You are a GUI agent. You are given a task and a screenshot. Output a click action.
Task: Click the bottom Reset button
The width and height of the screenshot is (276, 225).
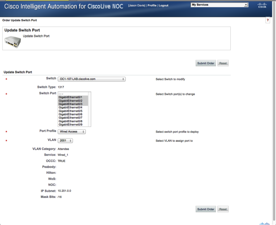223,209
